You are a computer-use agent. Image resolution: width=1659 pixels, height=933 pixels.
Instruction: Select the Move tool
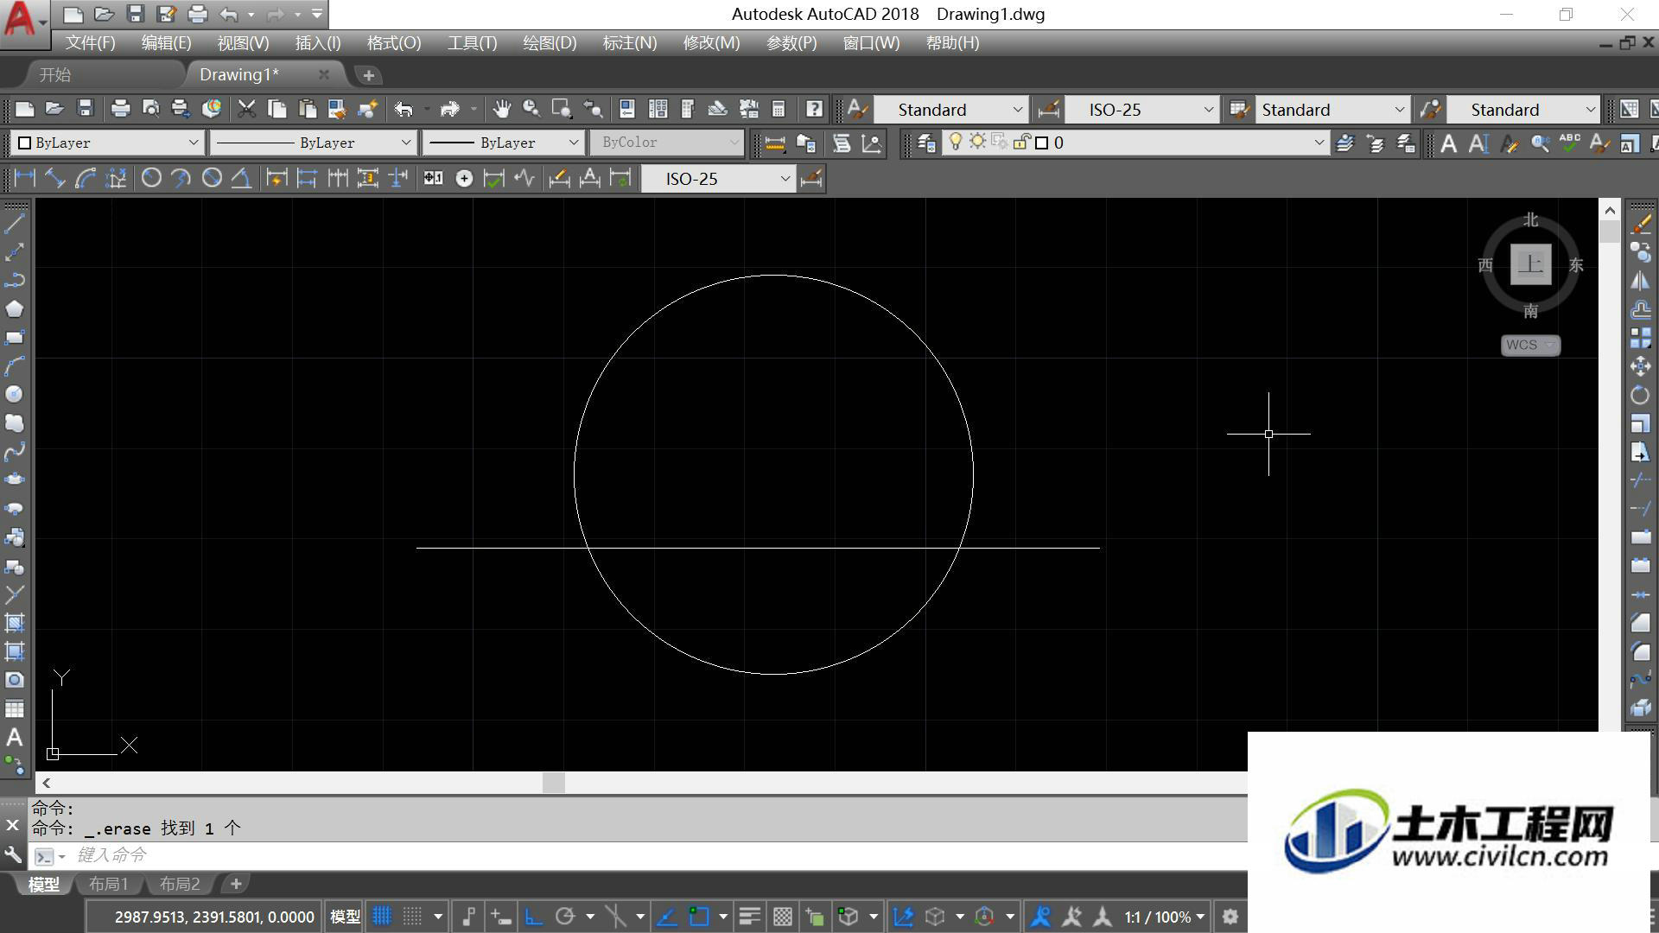[1640, 366]
